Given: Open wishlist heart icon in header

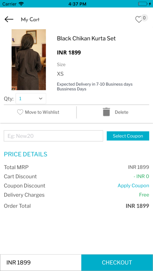Looking at the screenshot, I should (139, 20).
